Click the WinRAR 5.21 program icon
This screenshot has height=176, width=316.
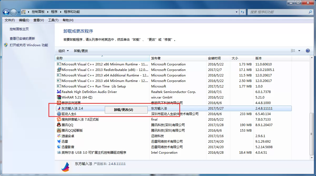(x=59, y=97)
